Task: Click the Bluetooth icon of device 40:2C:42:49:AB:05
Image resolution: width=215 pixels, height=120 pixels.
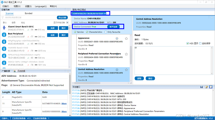Action: pyautogui.click(x=4, y=42)
